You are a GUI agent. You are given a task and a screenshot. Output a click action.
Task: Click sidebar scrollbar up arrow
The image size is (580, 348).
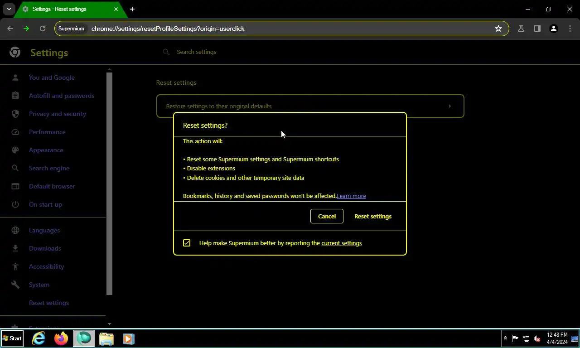[x=109, y=69]
